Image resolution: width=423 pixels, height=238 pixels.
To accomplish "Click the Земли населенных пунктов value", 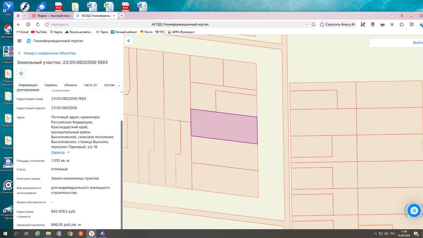I will click(75, 178).
